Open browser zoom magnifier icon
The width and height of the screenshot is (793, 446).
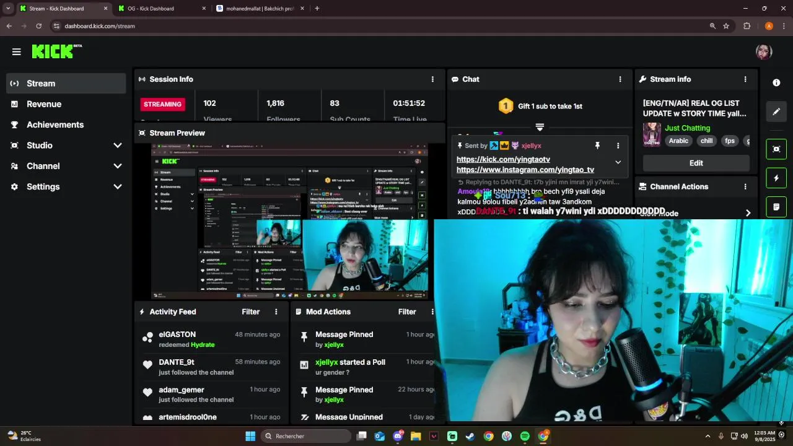click(712, 26)
